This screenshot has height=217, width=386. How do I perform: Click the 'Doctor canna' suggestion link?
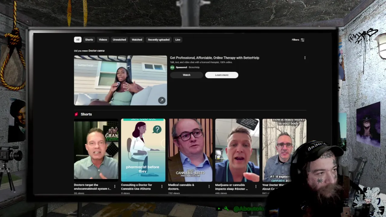pos(96,51)
